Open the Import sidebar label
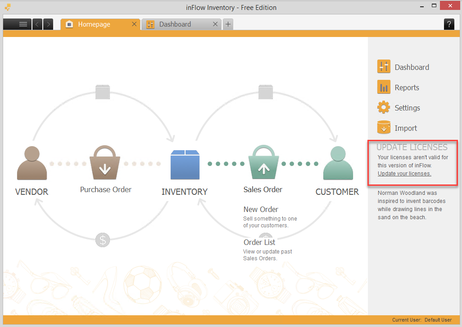Image resolution: width=462 pixels, height=327 pixels. (406, 129)
